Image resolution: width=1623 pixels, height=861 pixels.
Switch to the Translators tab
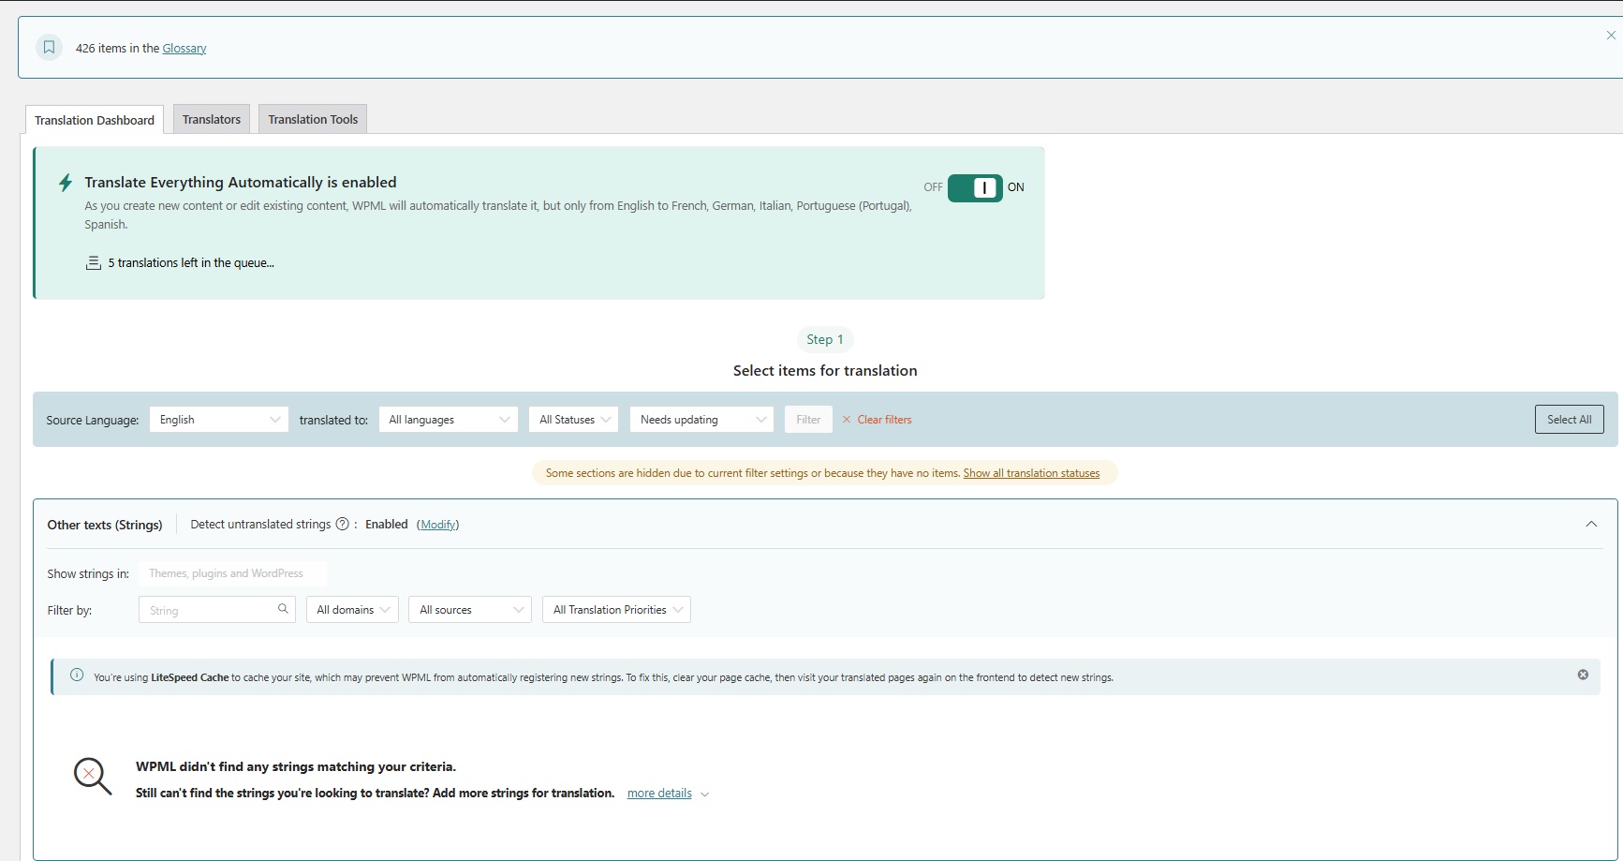(212, 119)
